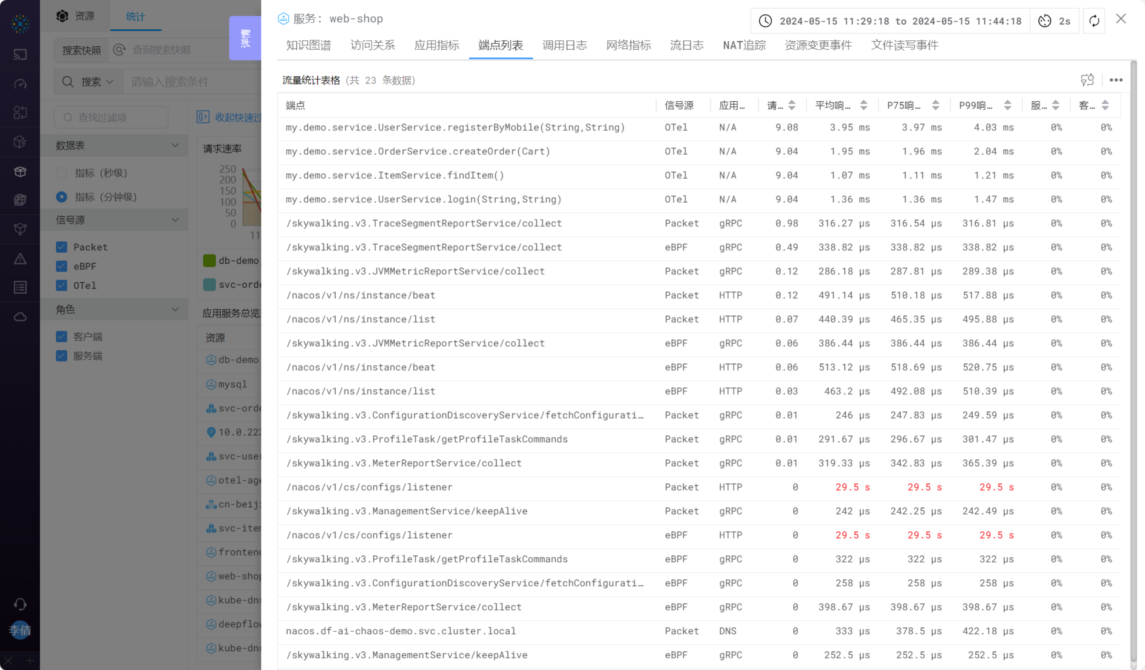Screen dimensions: 1145x670
Task: Sort by the P99 response column
Action: (x=1007, y=106)
